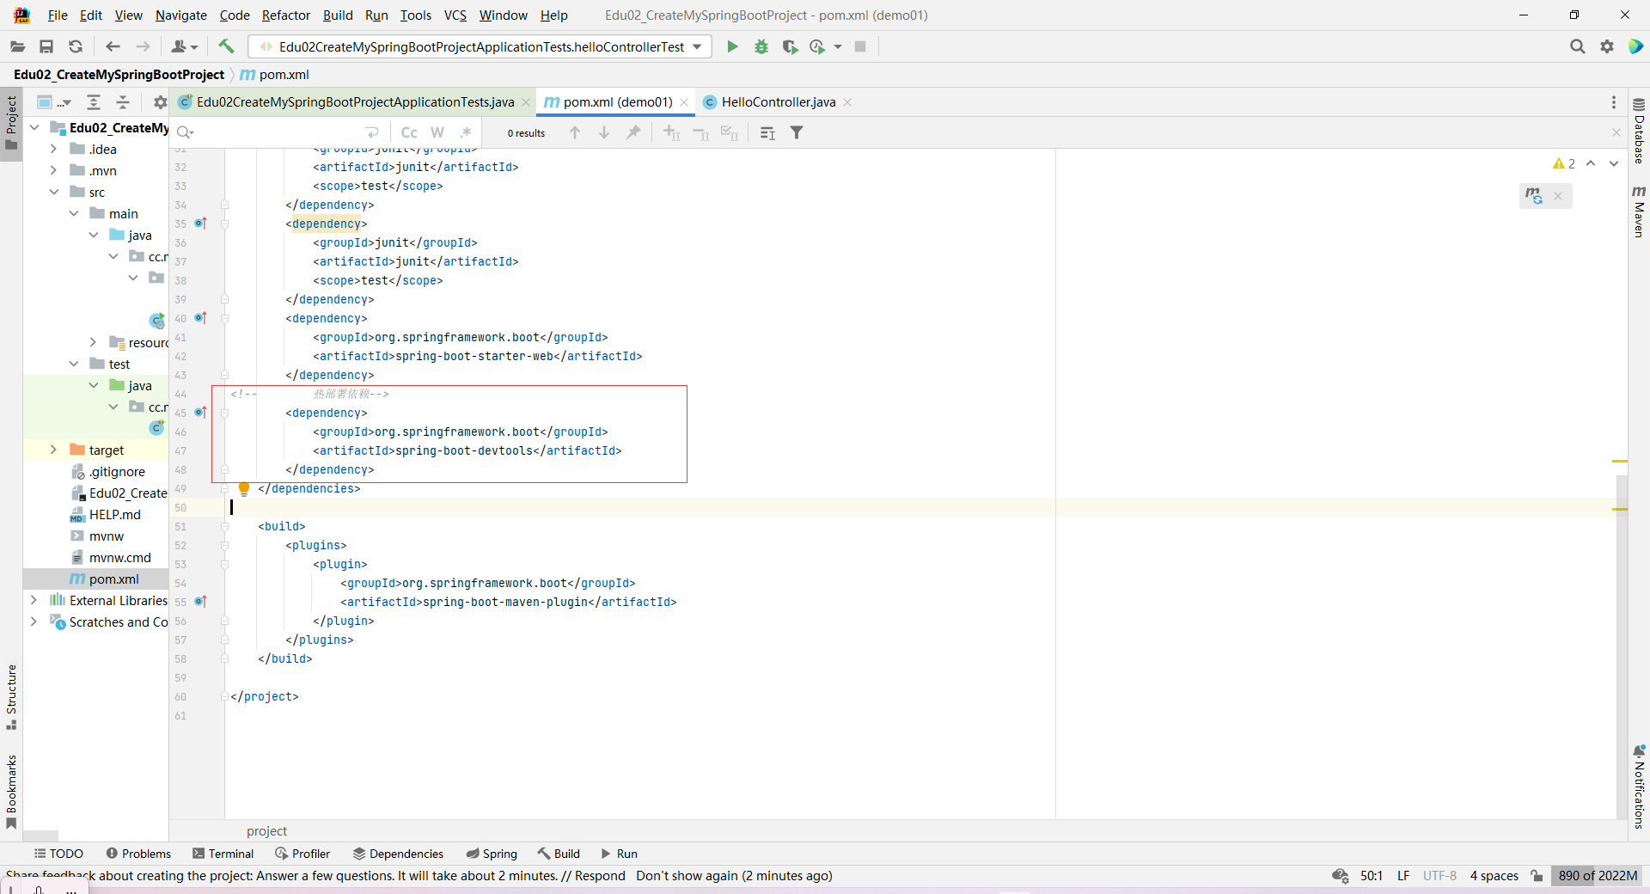
Task: Collapse the src folder
Action: click(x=53, y=192)
